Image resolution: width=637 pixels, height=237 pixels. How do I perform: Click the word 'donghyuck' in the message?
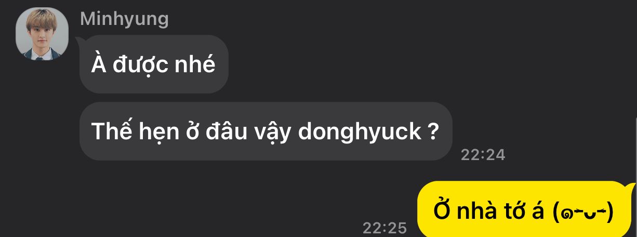[360, 133]
